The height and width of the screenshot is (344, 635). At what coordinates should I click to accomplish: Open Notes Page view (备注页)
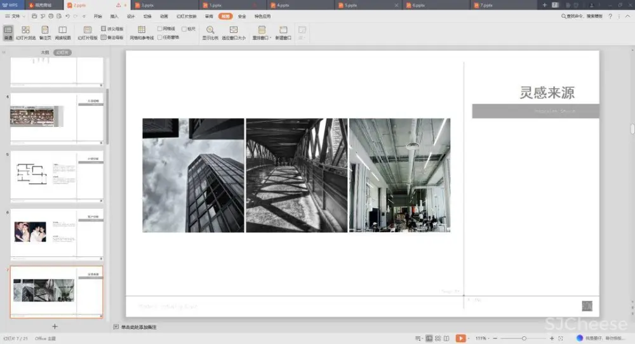44,33
